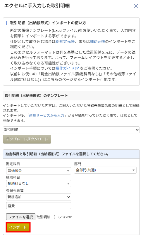Click the external link icon beside 操作ガイド
The height and width of the screenshot is (239, 143).
click(x=77, y=69)
